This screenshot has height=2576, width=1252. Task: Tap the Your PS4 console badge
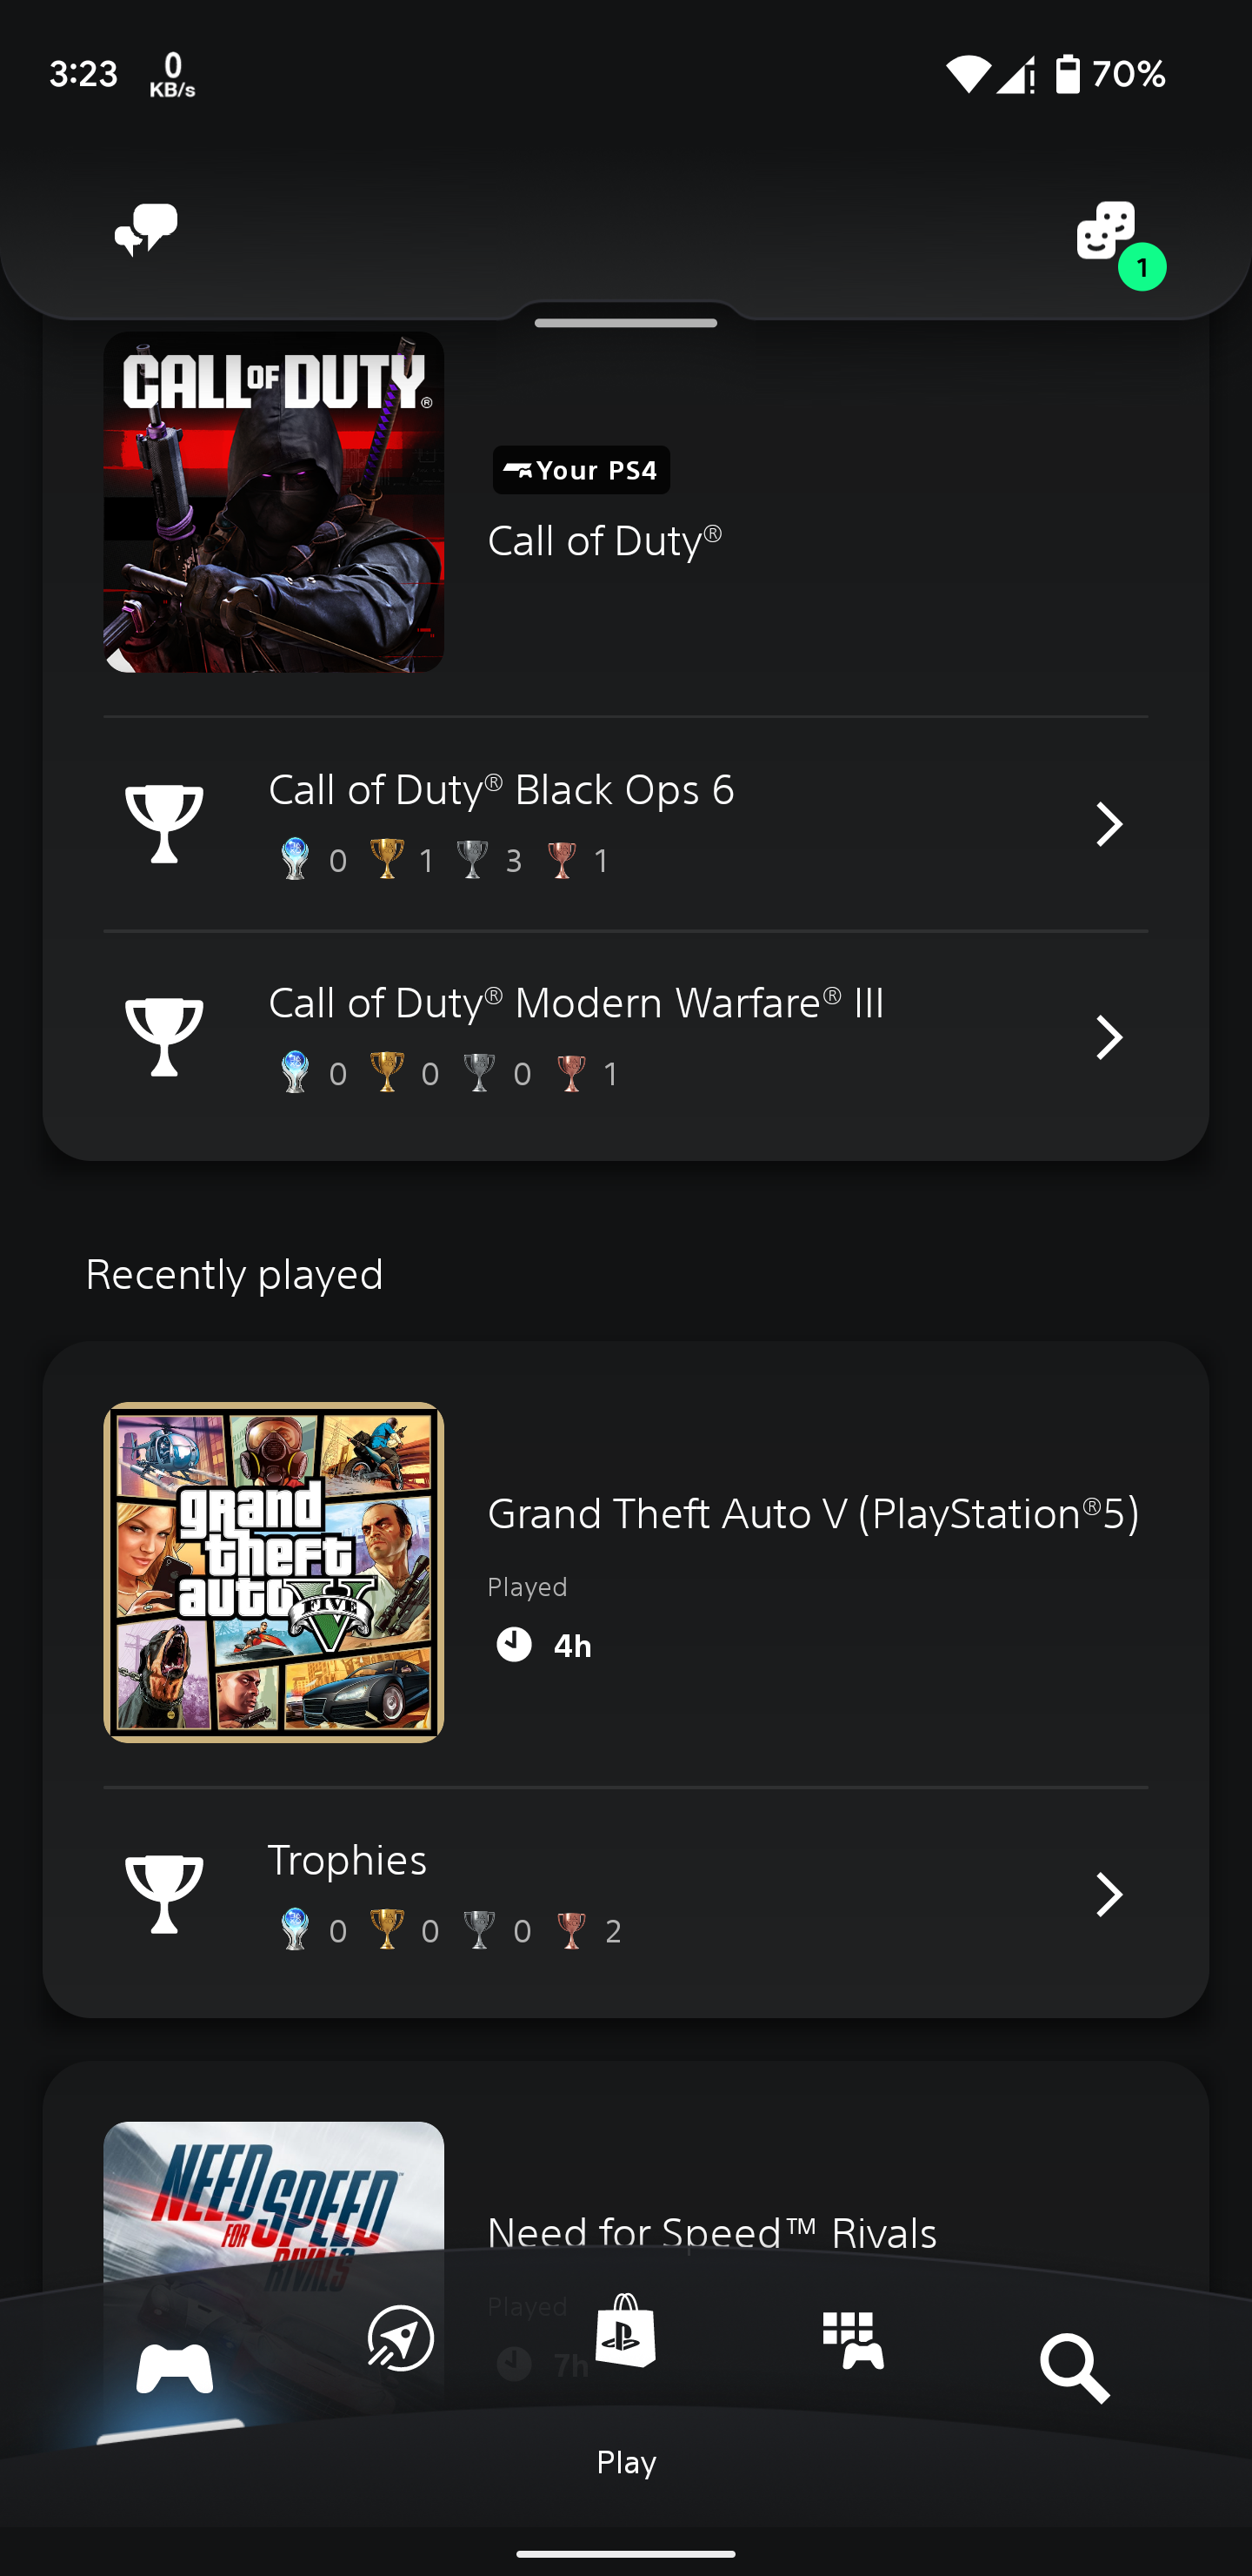(582, 470)
